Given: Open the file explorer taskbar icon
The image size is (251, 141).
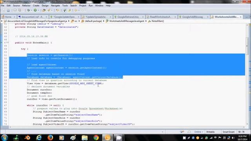Looking at the screenshot, I should [x=85, y=137].
